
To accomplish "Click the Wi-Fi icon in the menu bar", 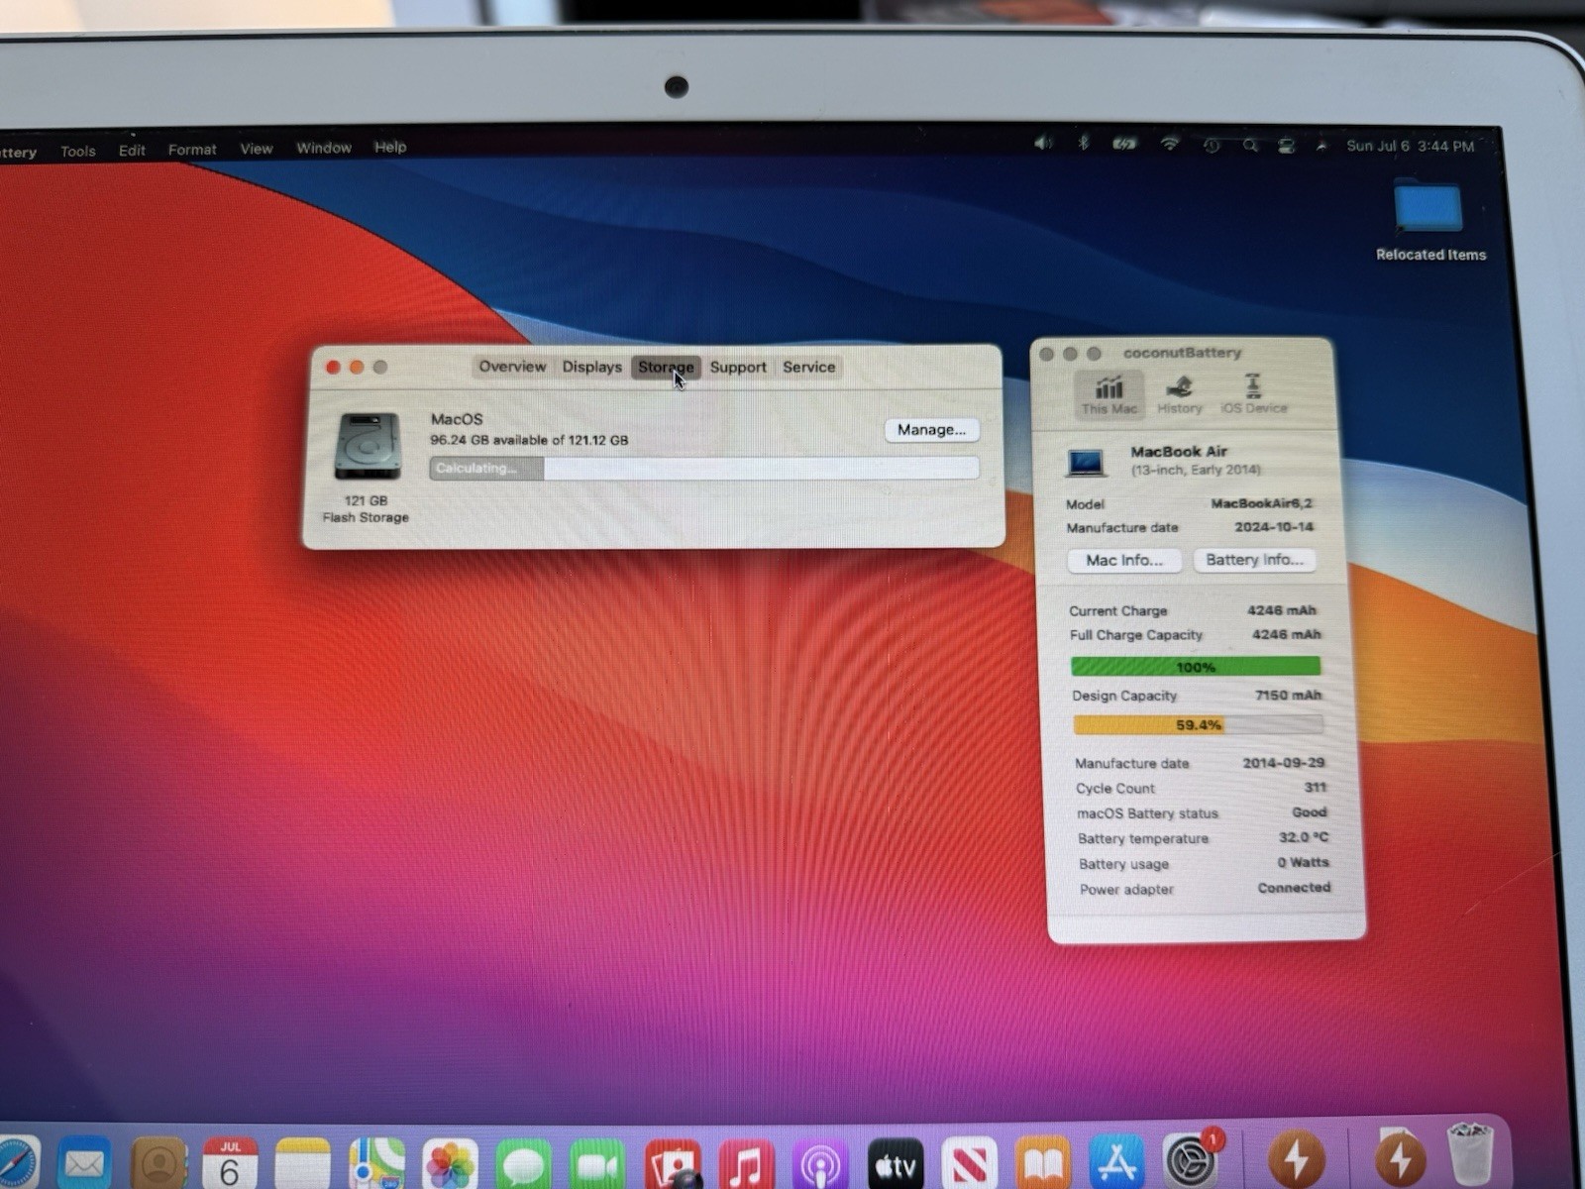I will 1170,144.
